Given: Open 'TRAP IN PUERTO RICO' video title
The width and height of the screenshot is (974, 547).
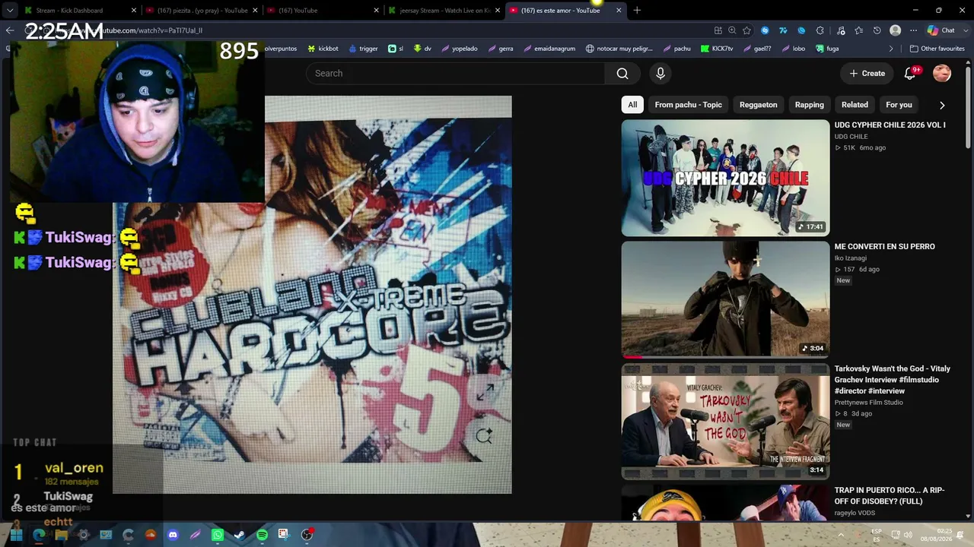Looking at the screenshot, I should click(x=890, y=495).
